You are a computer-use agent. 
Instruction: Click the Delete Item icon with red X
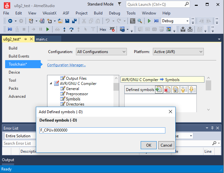click(x=167, y=90)
